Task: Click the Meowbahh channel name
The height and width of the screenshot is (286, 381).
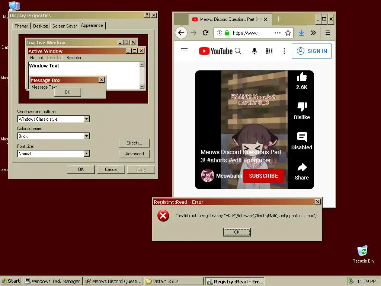Action: [229, 176]
